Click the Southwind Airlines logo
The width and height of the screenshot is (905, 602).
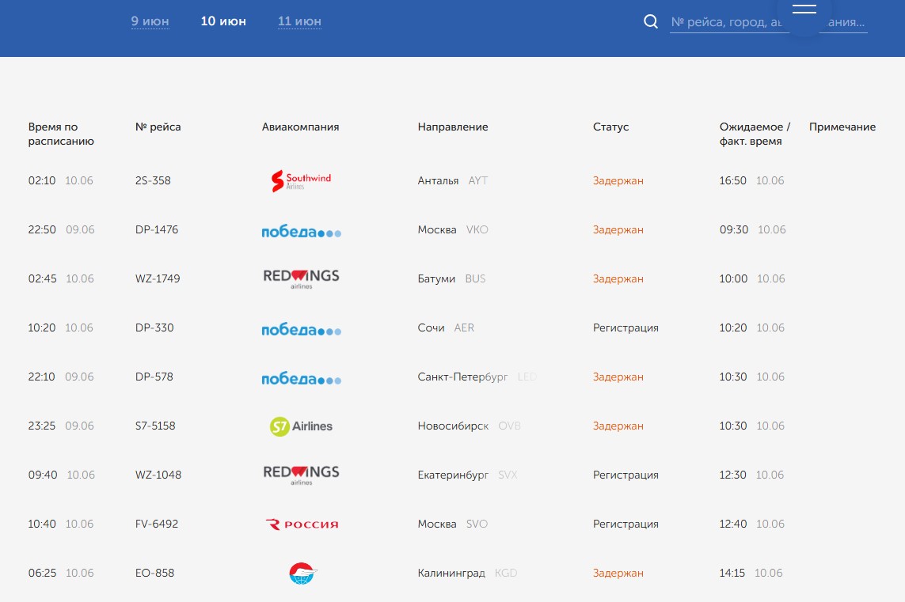coord(302,180)
